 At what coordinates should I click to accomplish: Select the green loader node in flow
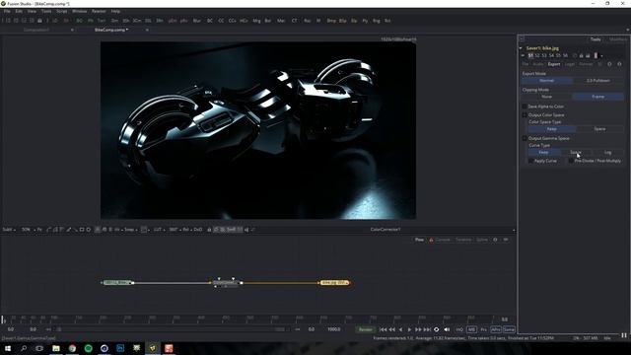pyautogui.click(x=117, y=283)
